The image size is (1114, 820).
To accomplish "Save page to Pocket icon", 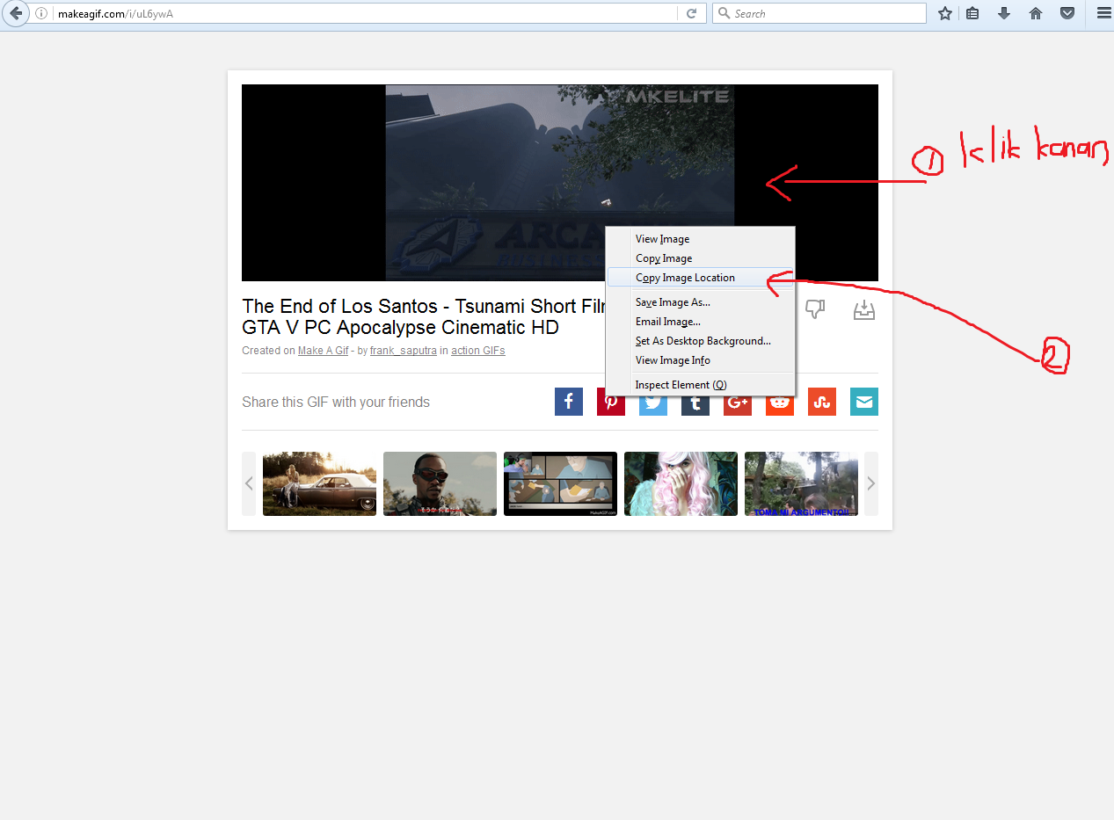I will tap(1067, 13).
